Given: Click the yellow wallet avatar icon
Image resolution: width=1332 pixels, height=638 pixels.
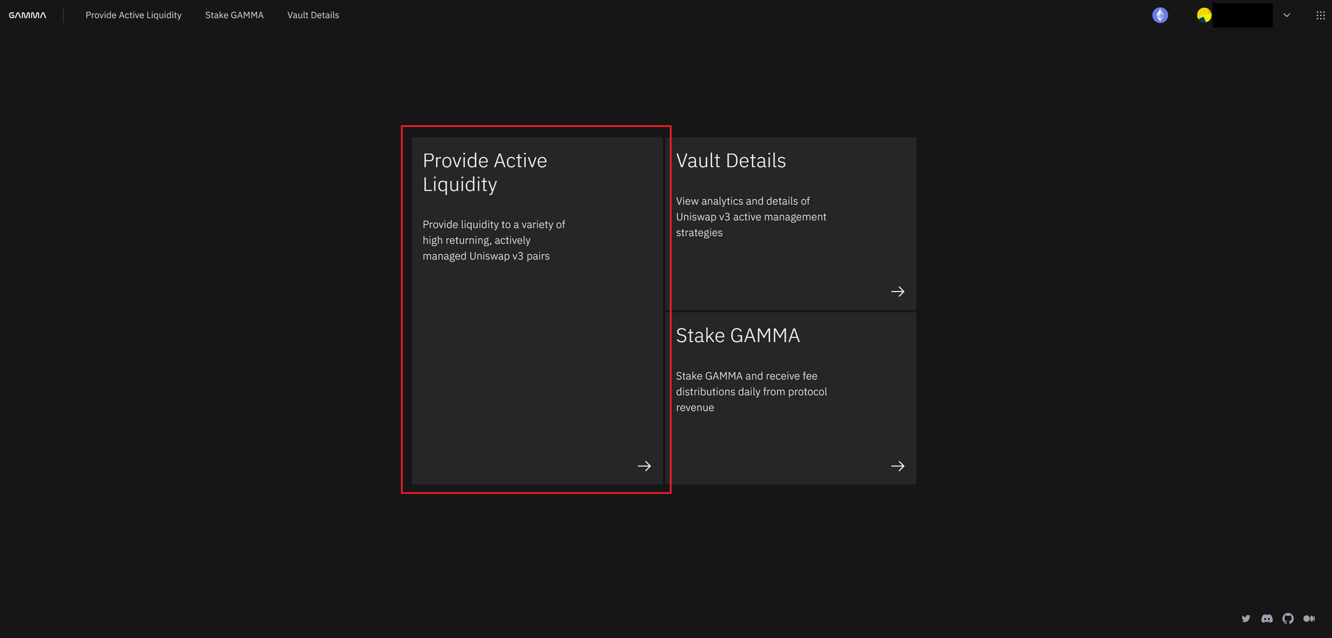Looking at the screenshot, I should 1204,15.
